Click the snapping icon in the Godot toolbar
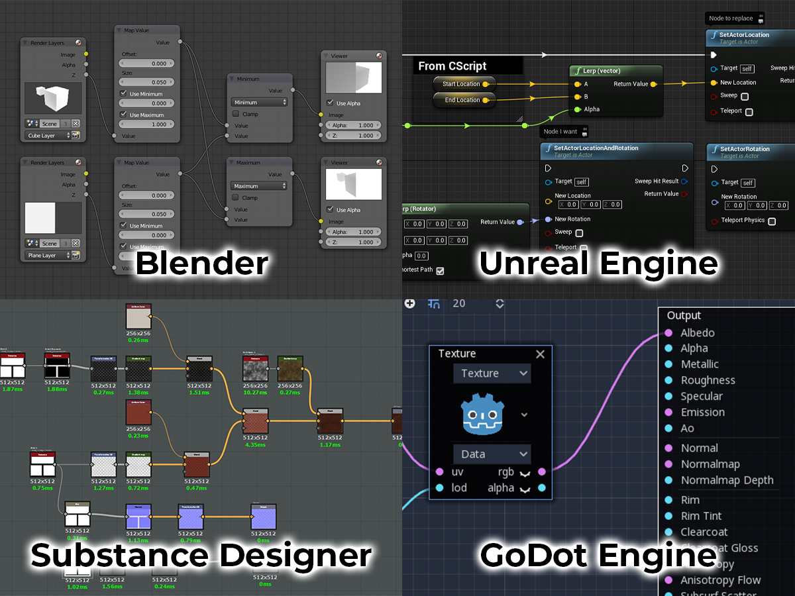This screenshot has height=596, width=795. pos(433,303)
